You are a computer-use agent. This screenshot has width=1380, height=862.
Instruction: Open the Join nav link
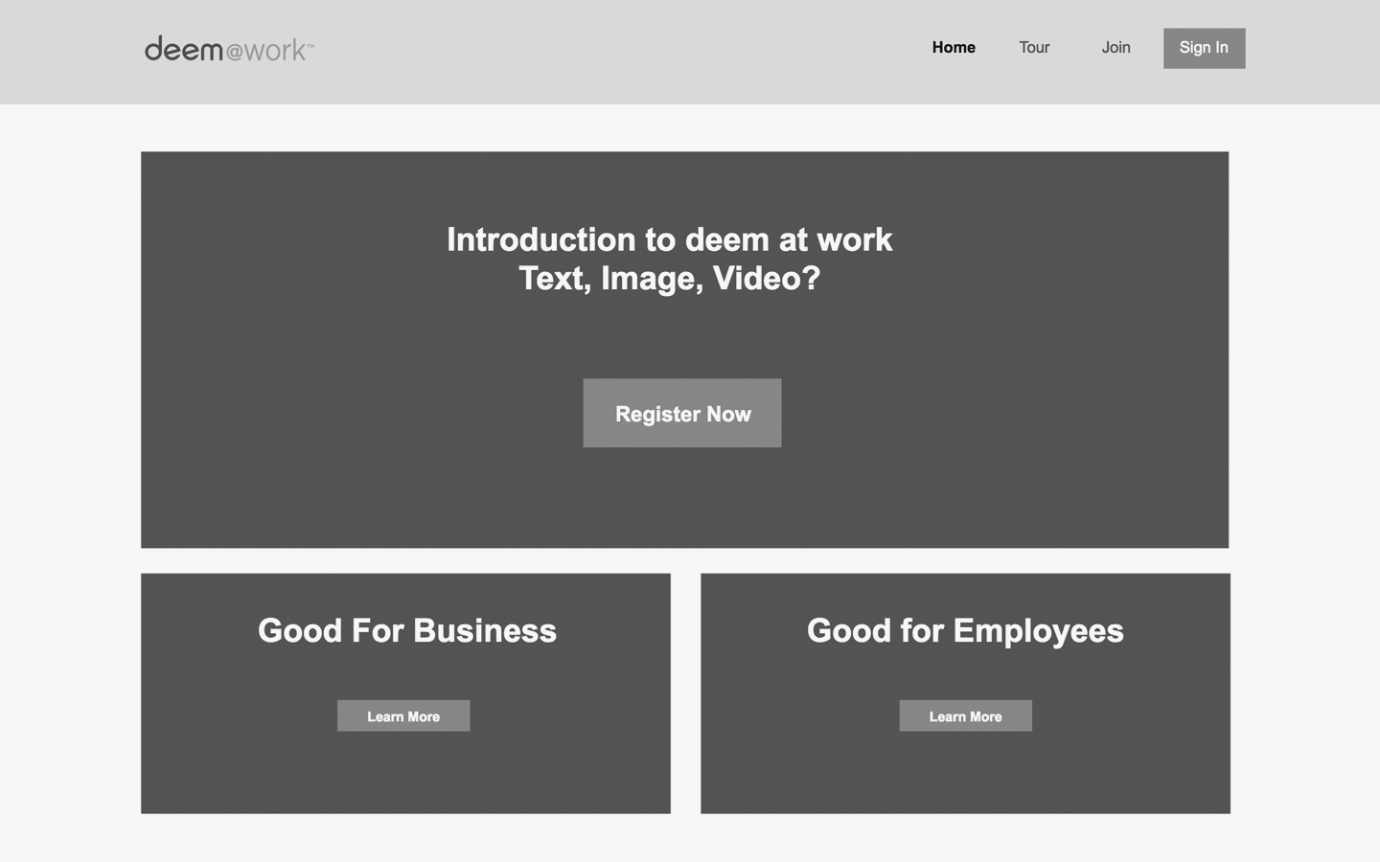click(x=1115, y=48)
